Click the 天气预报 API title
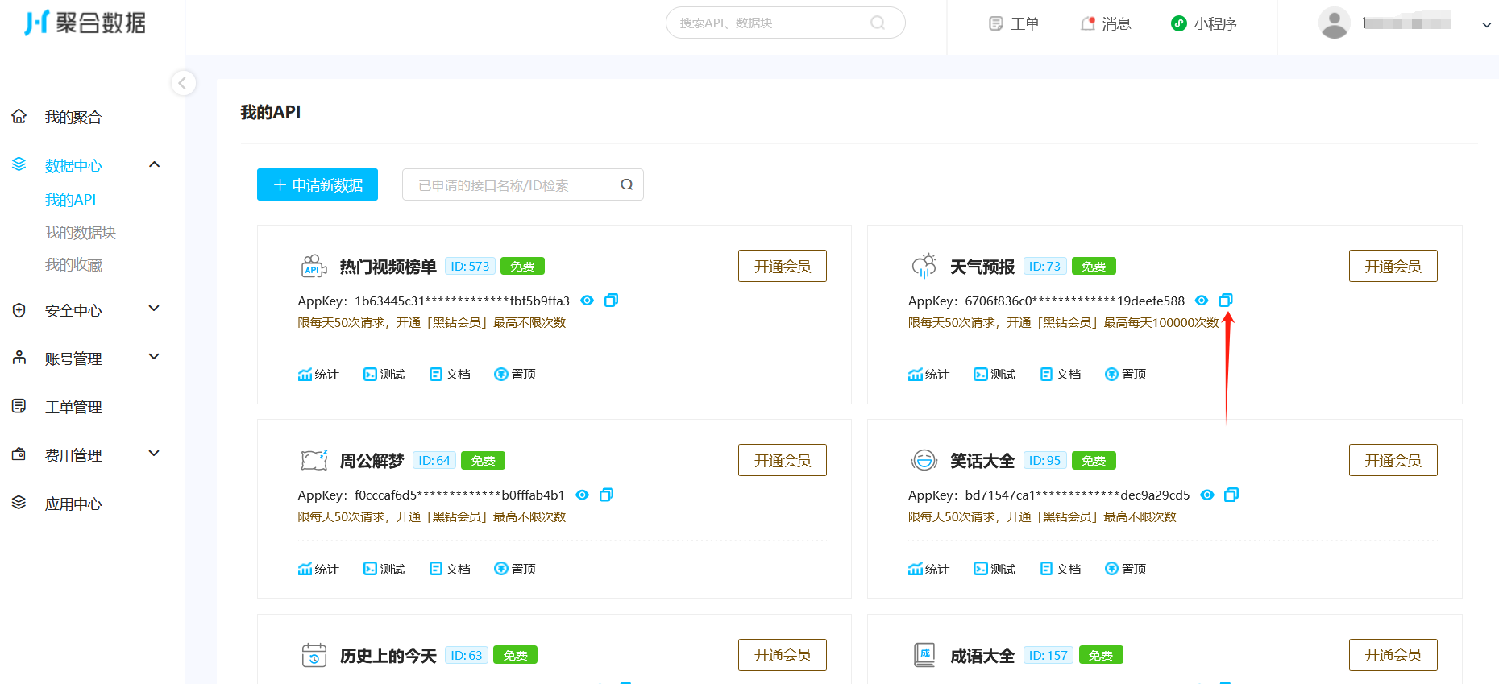 tap(982, 267)
